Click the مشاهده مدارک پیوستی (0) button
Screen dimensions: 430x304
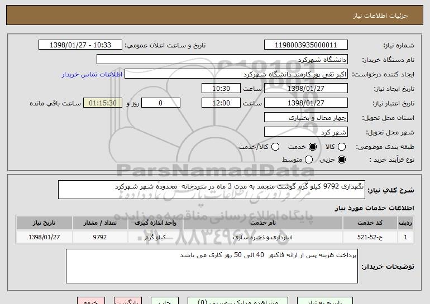238,301
